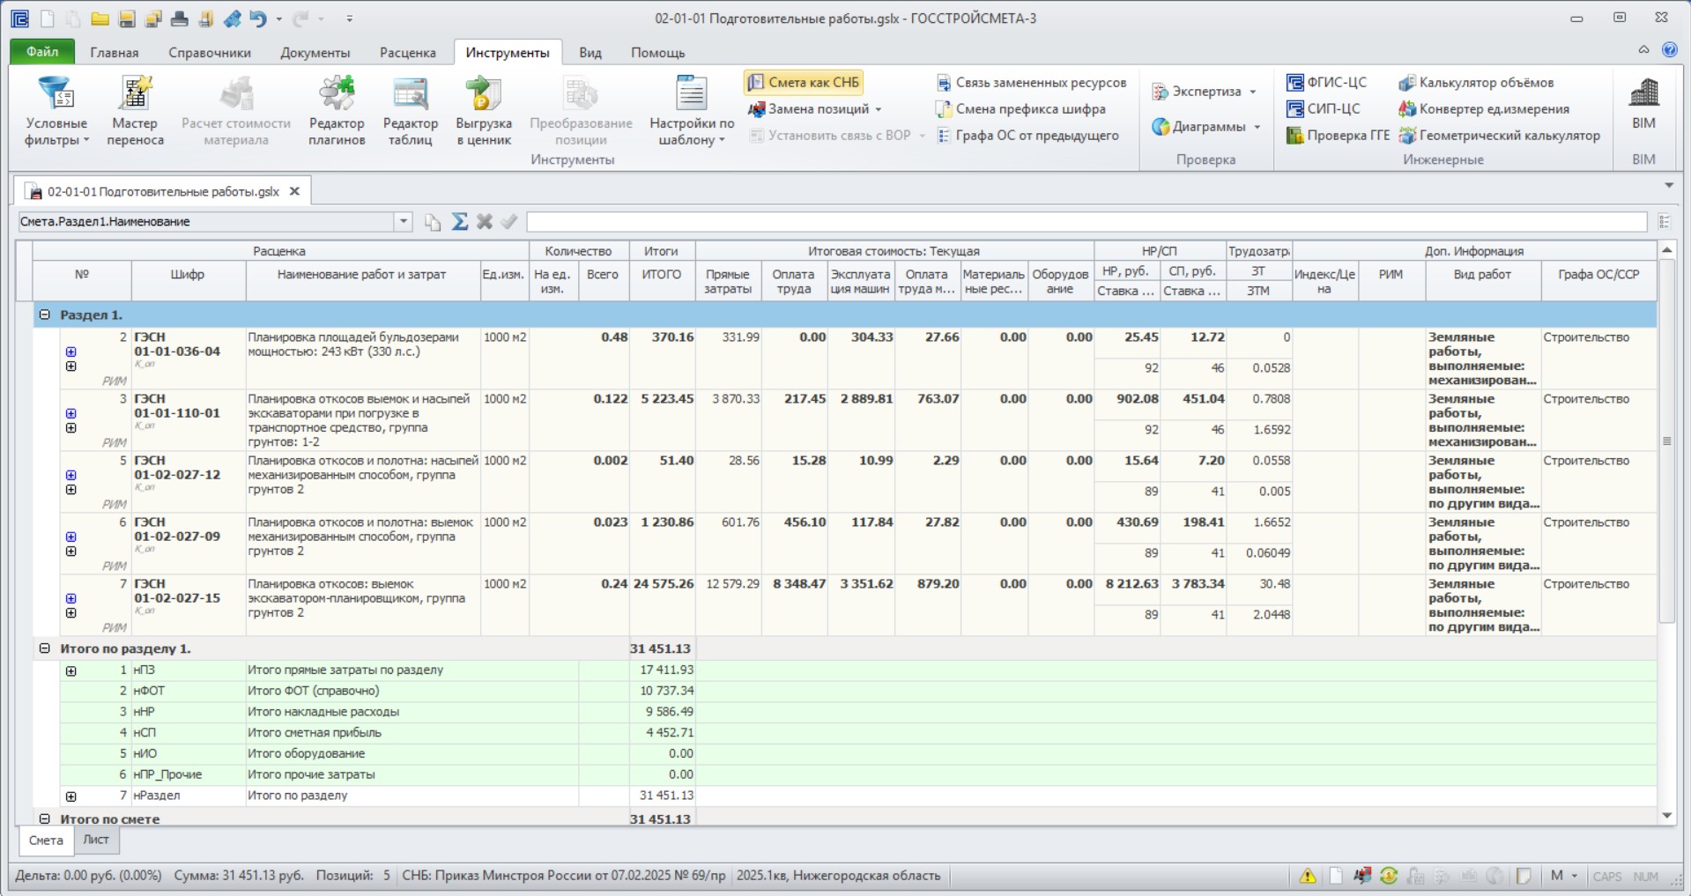
Task: Collapse Итого по разделу 1. group
Action: (x=44, y=648)
